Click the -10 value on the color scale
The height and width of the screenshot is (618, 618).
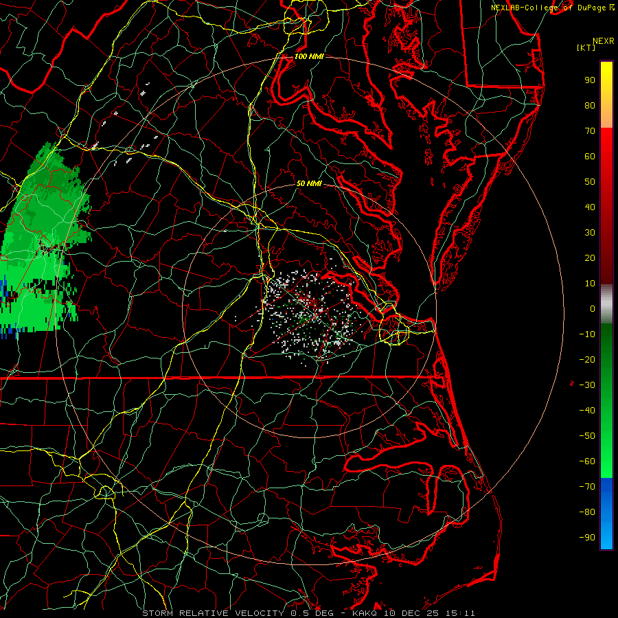(x=587, y=334)
